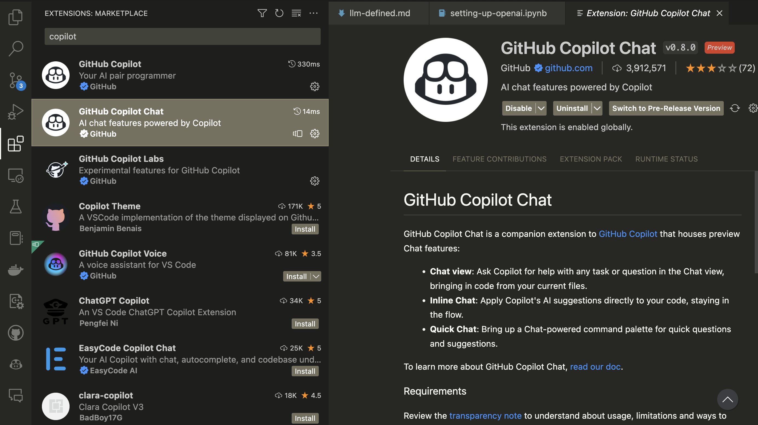Screen dimensions: 758x425
Task: Install the Copilot Theme extension
Action: (305, 229)
